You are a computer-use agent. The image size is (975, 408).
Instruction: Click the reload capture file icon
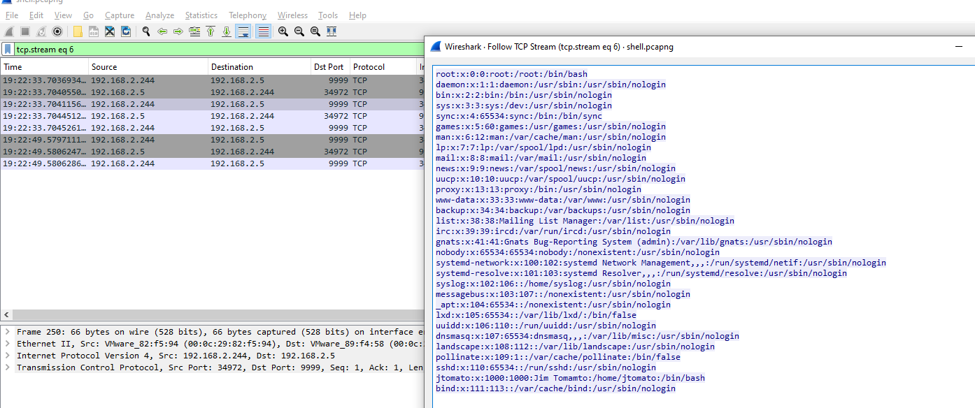tap(126, 31)
